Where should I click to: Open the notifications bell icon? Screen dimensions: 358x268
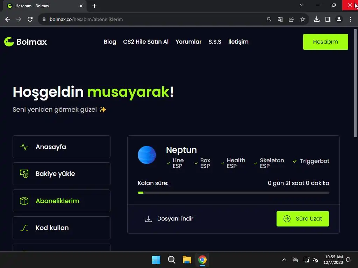[x=349, y=260]
